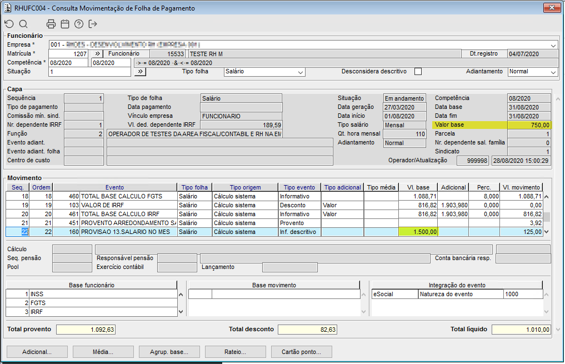Open help via question mark icon
The image size is (565, 364).
[x=79, y=24]
